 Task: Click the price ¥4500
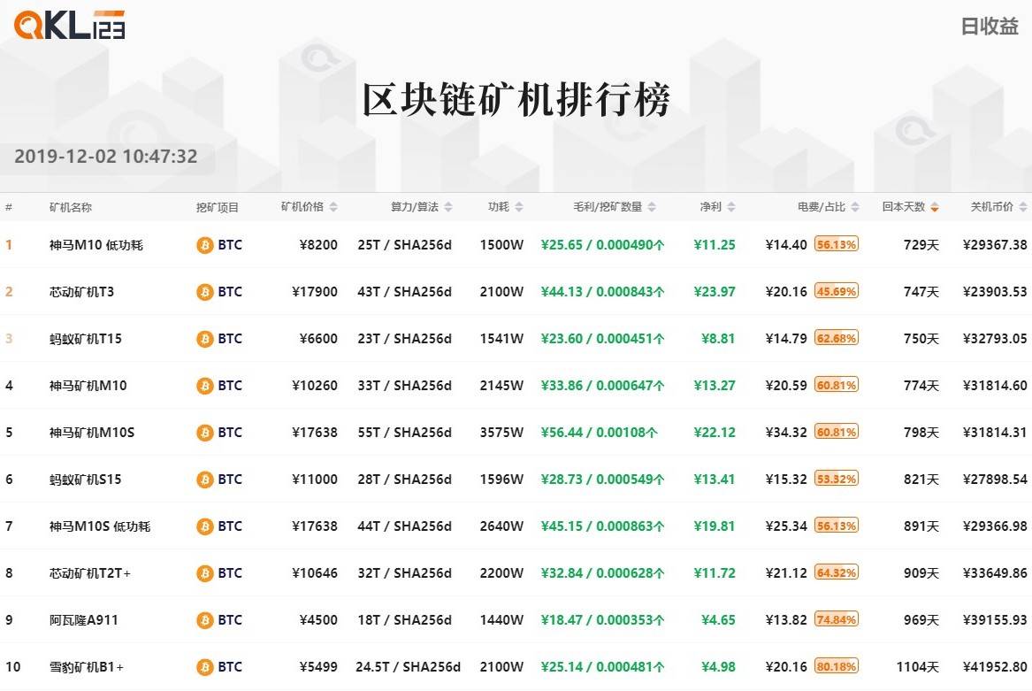(318, 620)
